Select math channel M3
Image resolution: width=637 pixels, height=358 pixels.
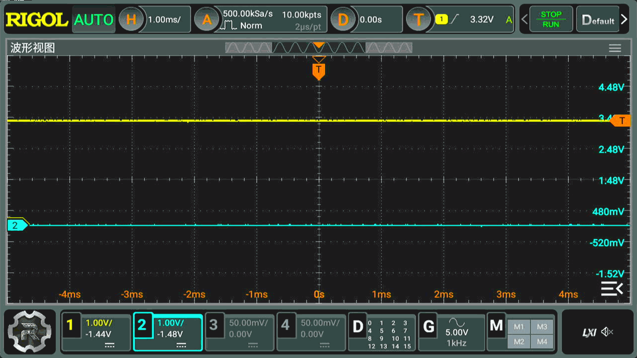pyautogui.click(x=542, y=327)
